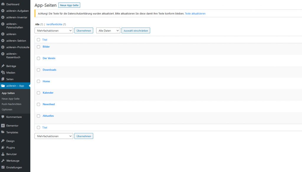Sort by the top Titel column header

[45, 40]
